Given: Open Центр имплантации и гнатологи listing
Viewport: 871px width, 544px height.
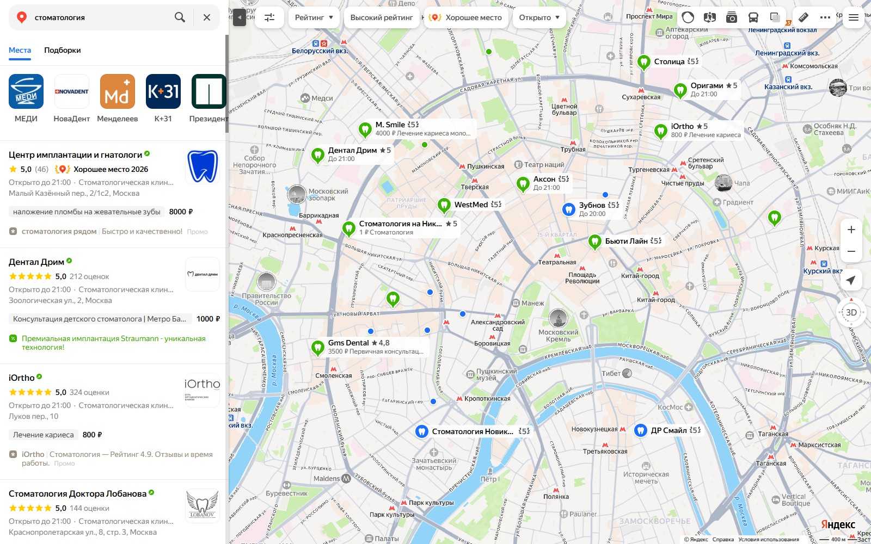Looking at the screenshot, I should pyautogui.click(x=75, y=155).
